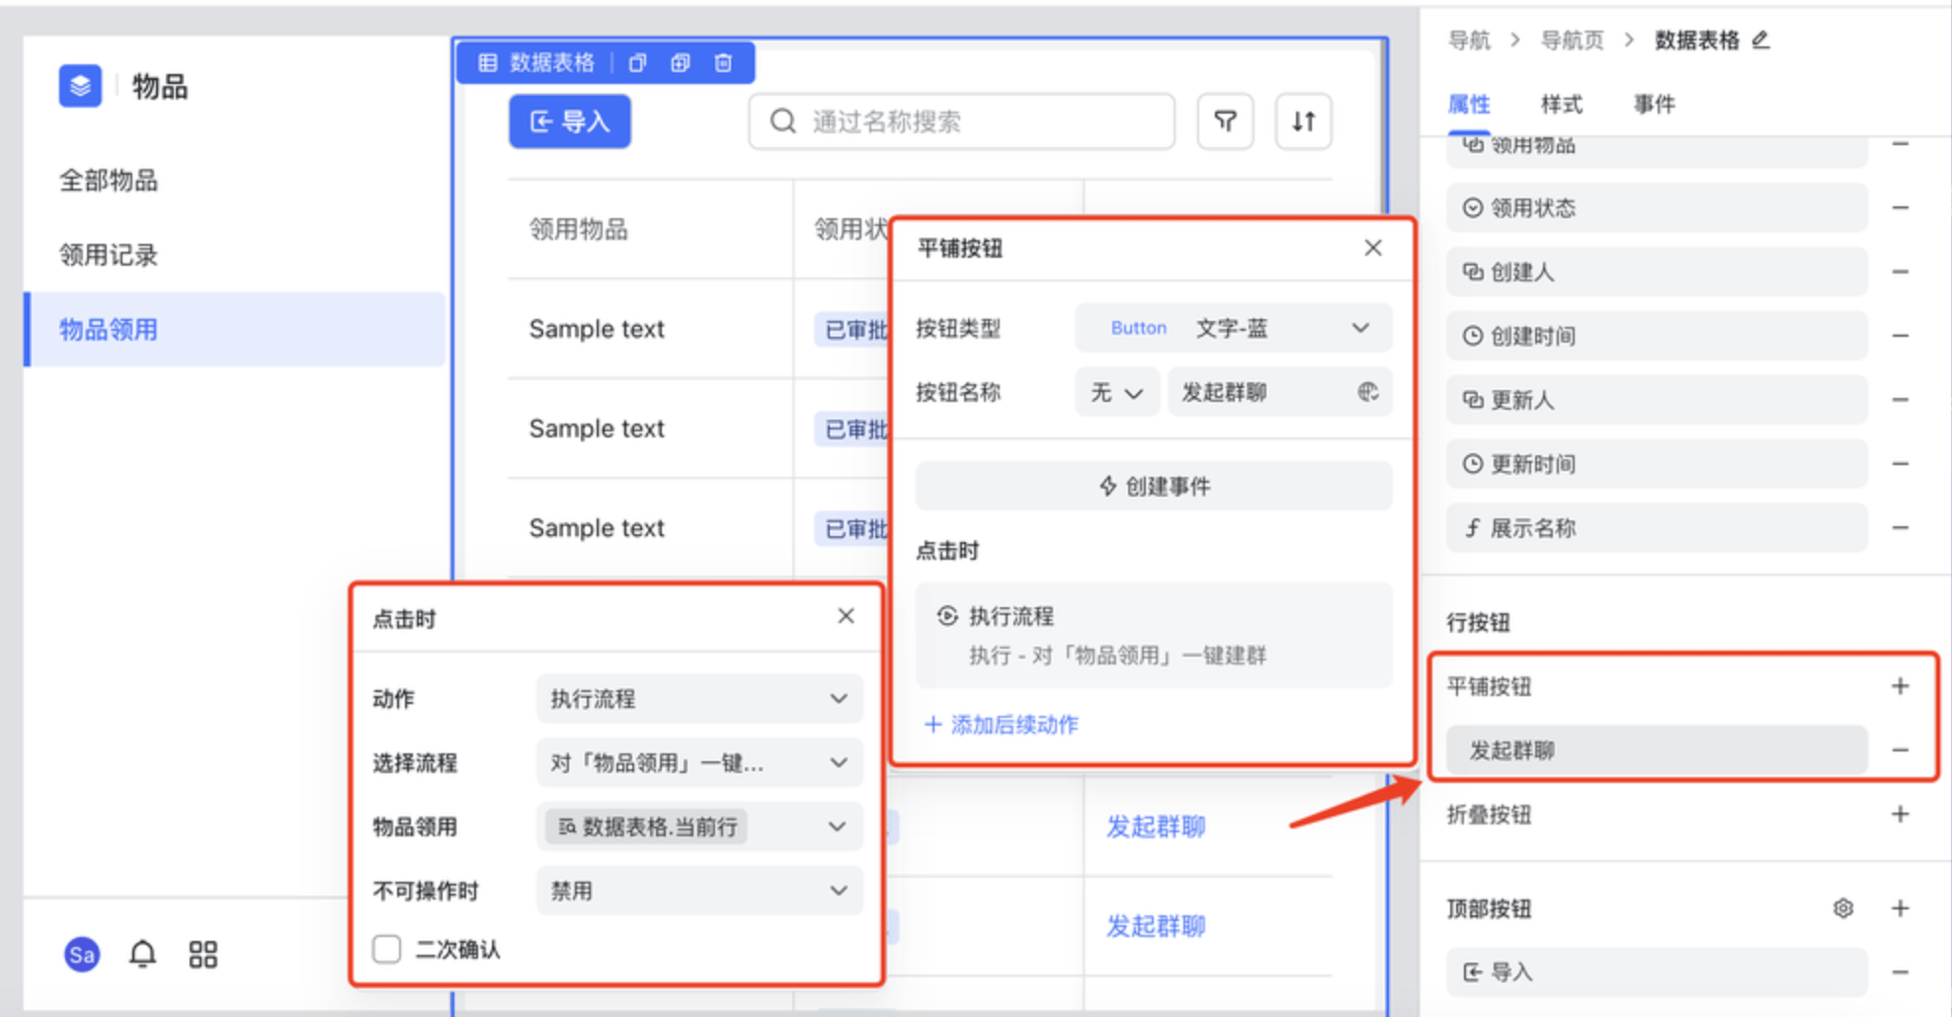1952x1017 pixels.
Task: Switch to the 属性 tab
Action: [1469, 105]
